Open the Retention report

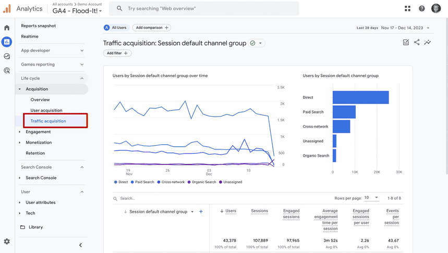click(35, 153)
